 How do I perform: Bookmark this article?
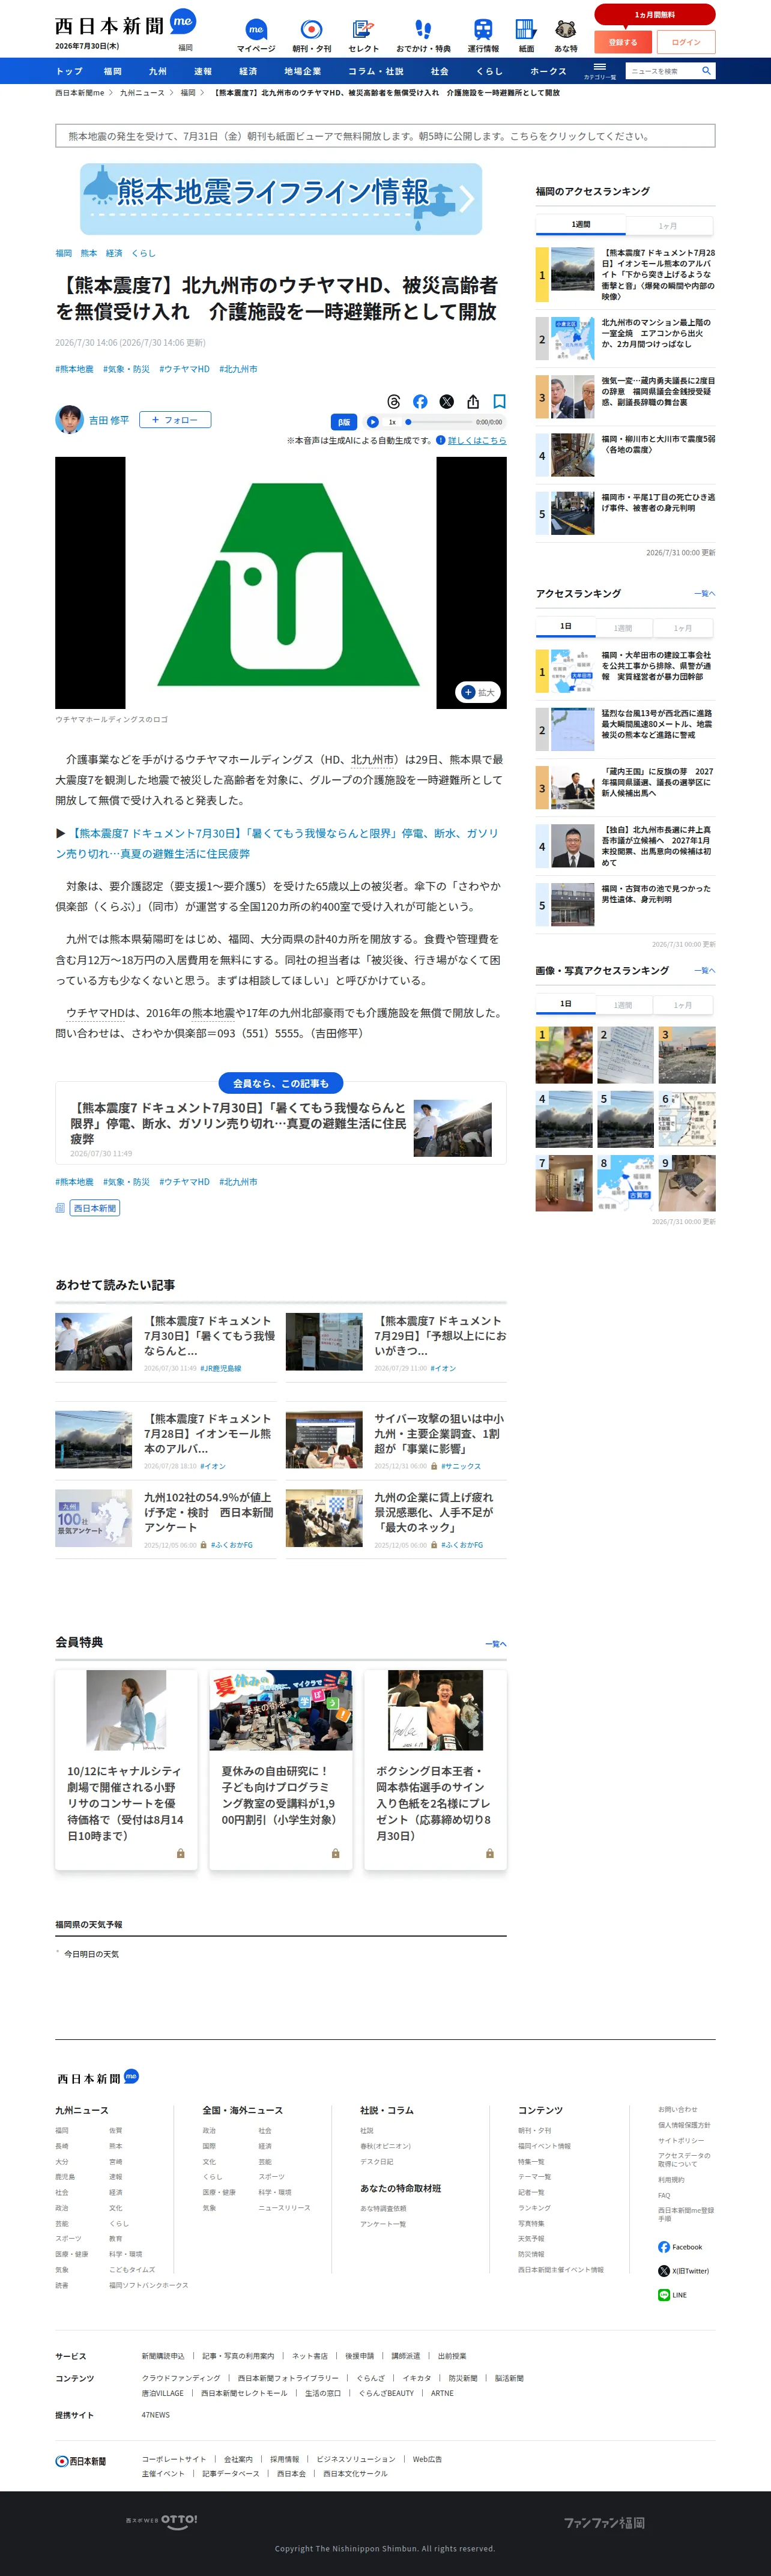pos(499,401)
